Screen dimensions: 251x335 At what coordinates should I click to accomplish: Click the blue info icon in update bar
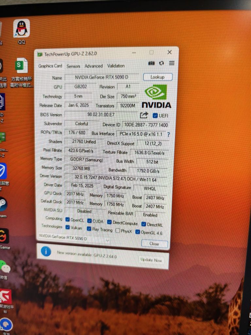click(x=46, y=251)
